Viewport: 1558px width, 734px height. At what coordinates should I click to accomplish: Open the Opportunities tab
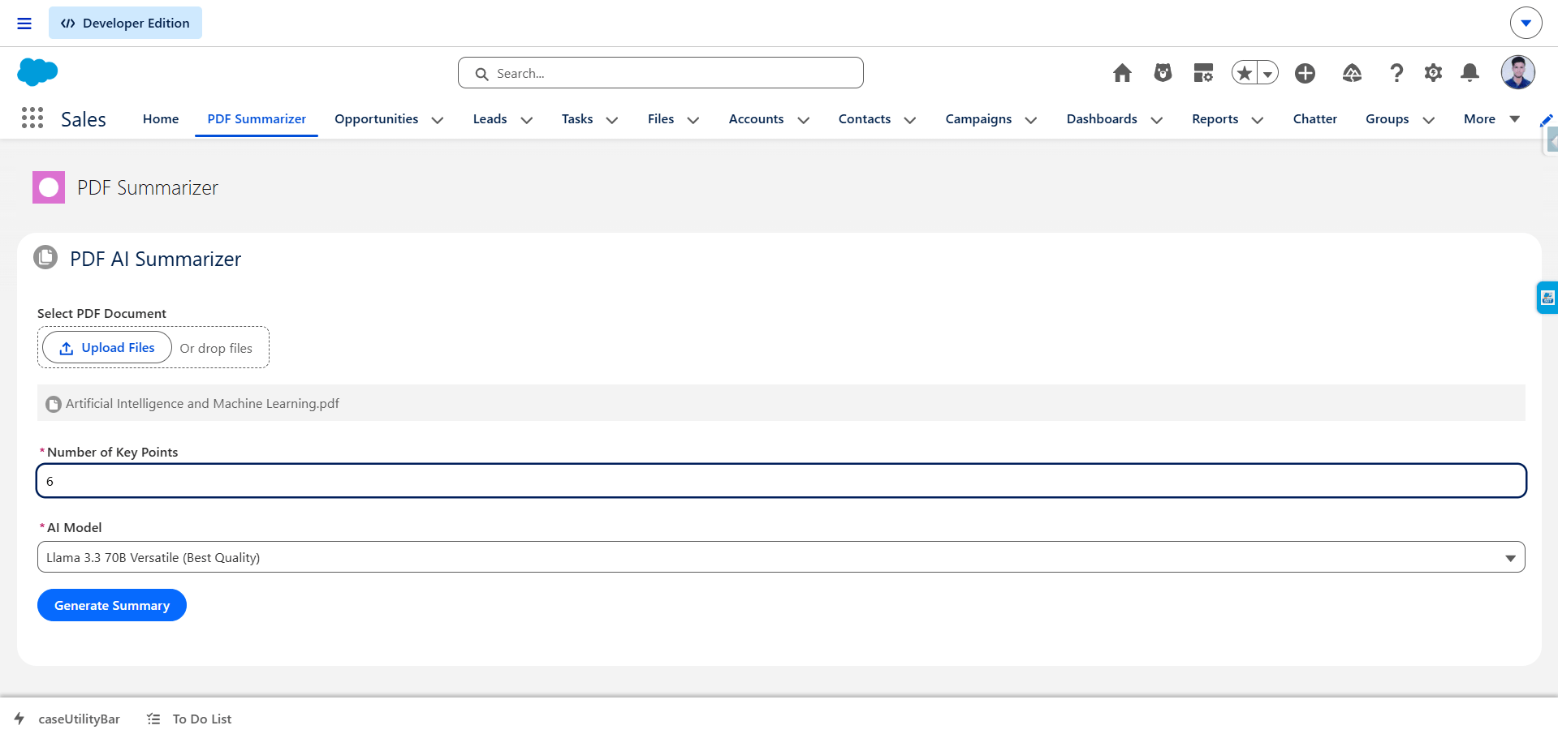(377, 119)
